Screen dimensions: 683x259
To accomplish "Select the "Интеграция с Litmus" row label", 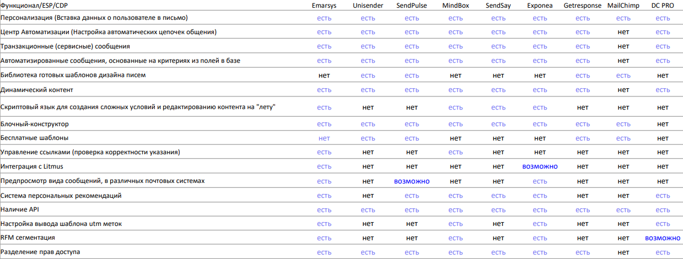I will (x=36, y=166).
